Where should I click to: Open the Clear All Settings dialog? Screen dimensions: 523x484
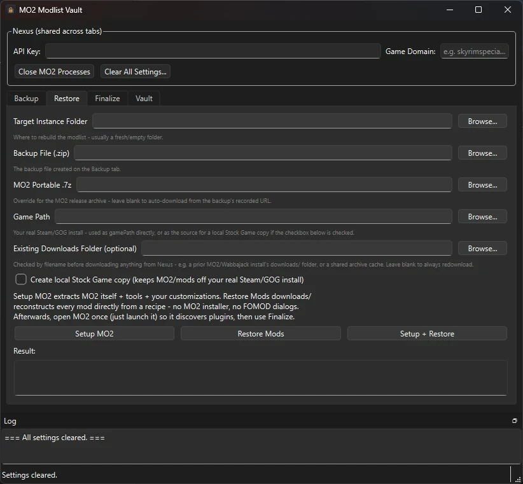[x=136, y=72]
